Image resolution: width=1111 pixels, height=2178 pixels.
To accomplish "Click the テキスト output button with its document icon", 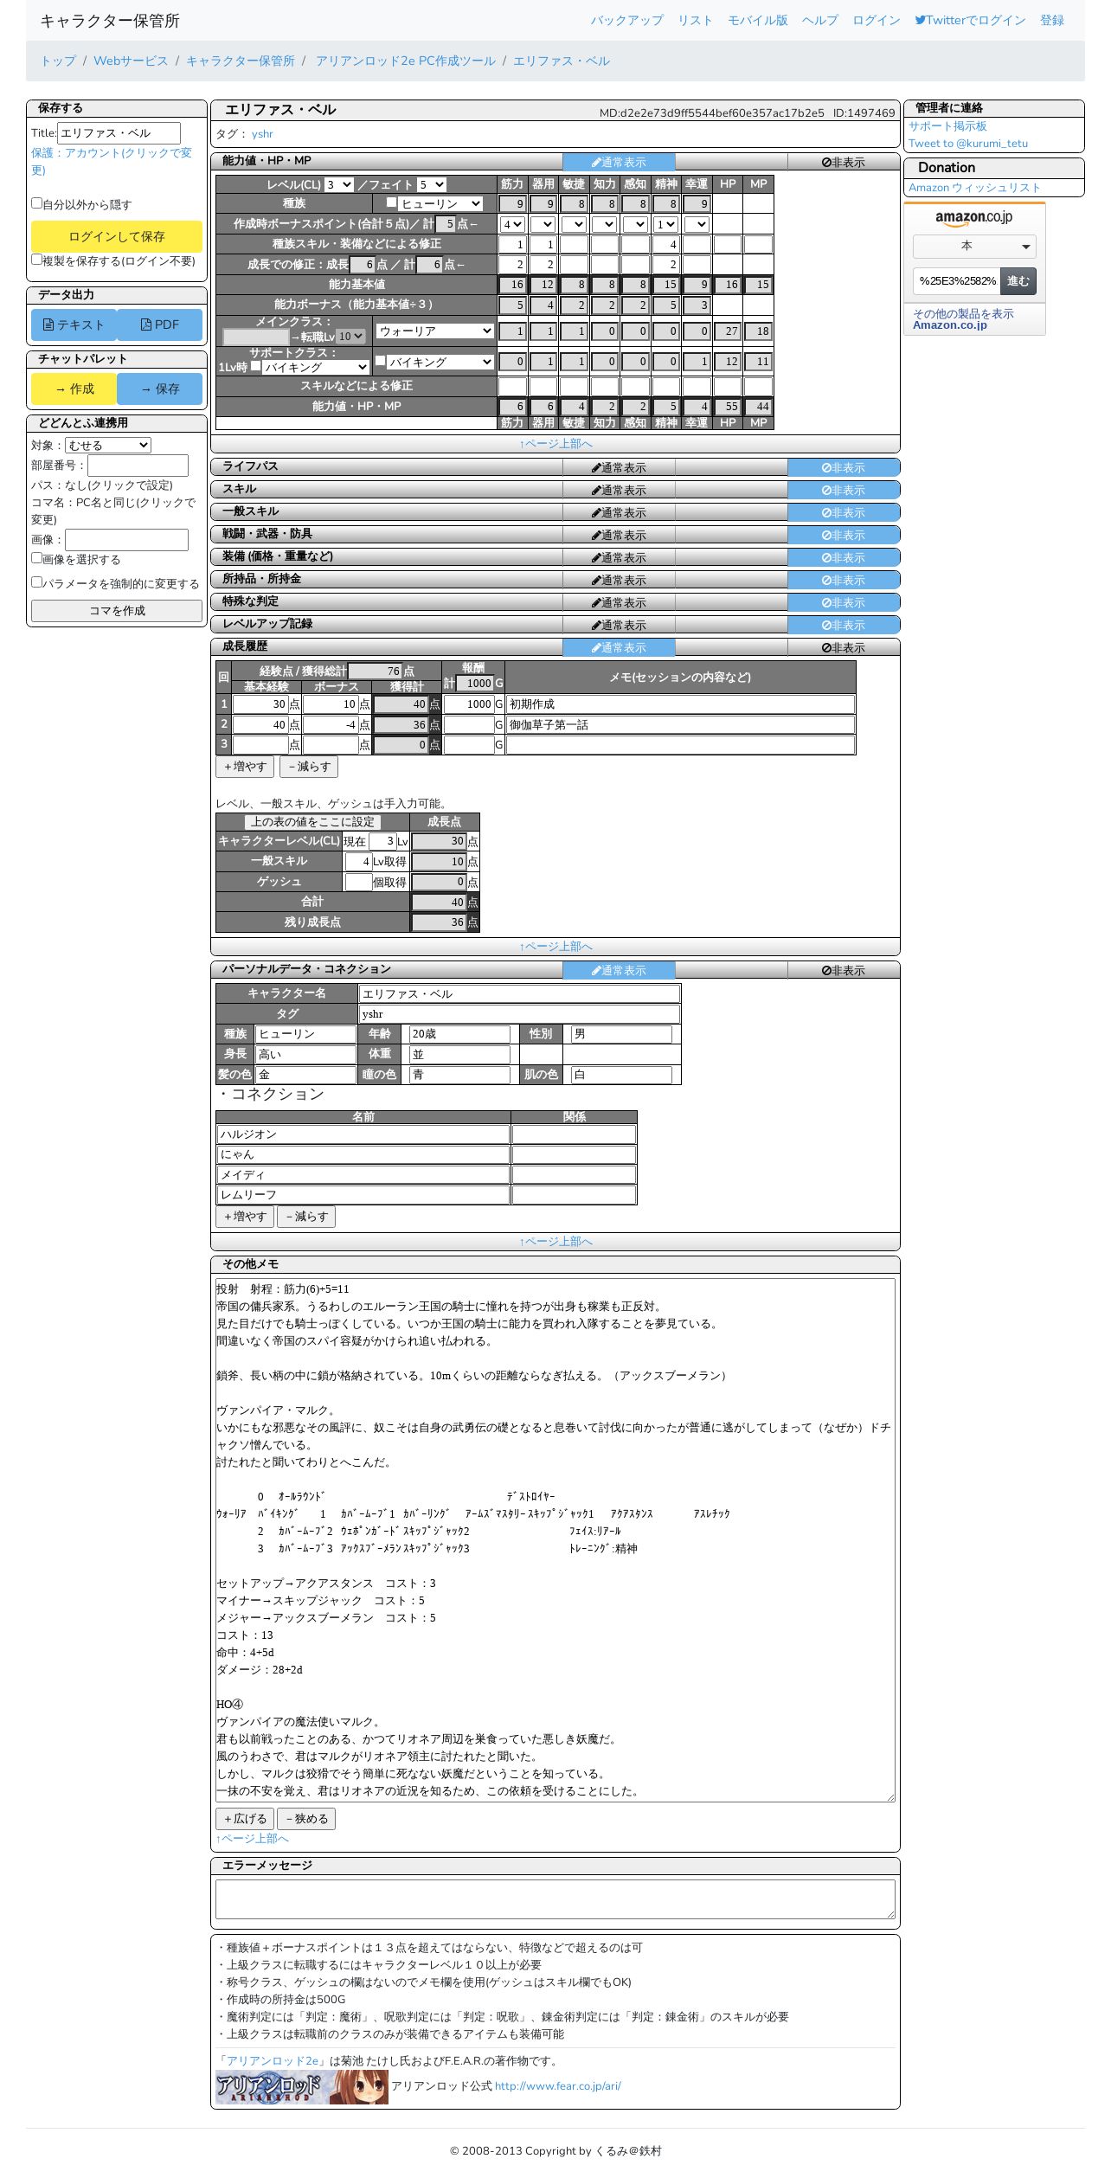I will [74, 324].
